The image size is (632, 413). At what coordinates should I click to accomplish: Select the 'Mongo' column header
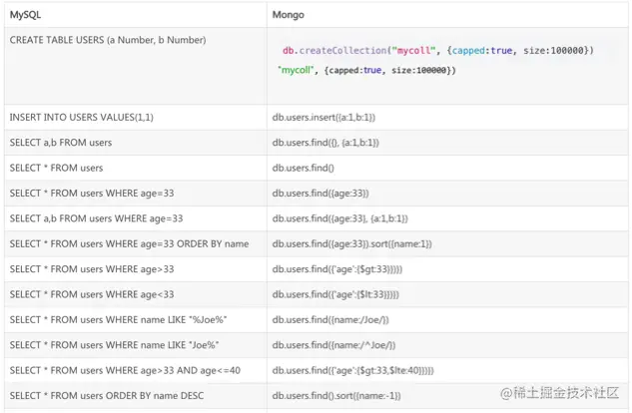click(x=447, y=15)
